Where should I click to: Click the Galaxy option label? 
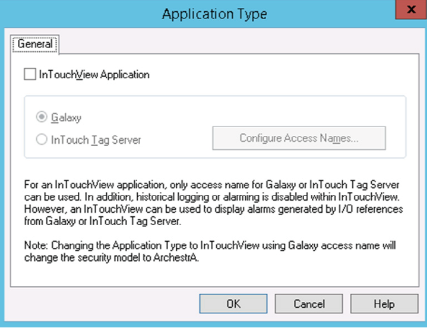coord(65,118)
